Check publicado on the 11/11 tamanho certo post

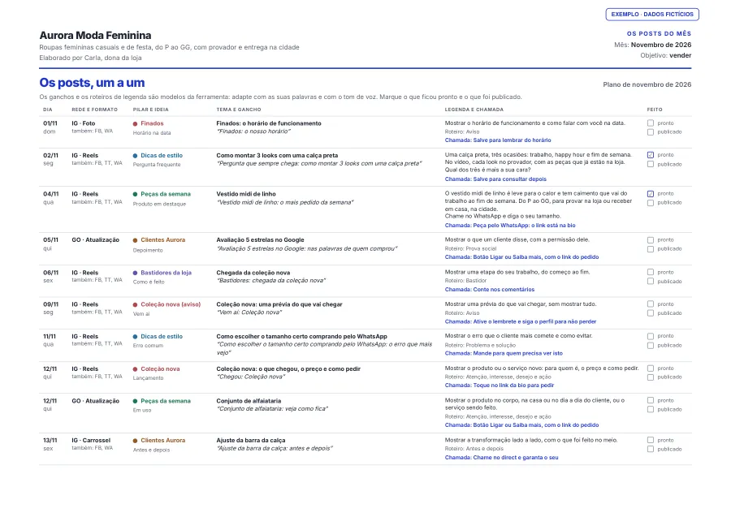pos(651,346)
